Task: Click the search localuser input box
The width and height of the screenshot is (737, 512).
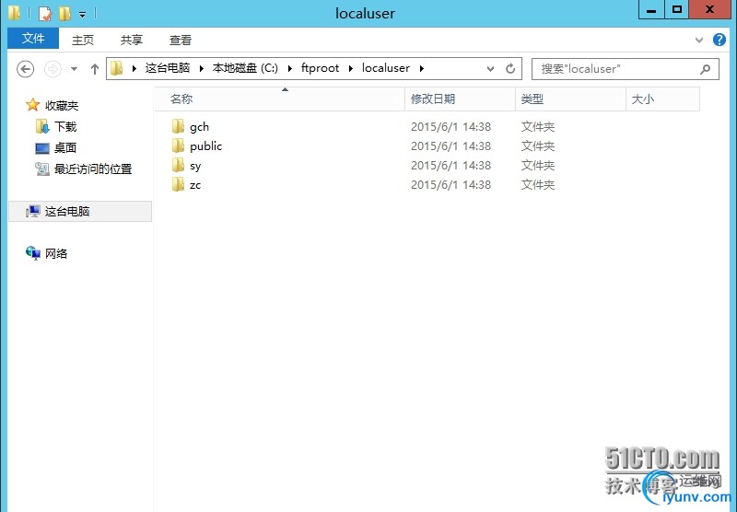Action: [626, 69]
